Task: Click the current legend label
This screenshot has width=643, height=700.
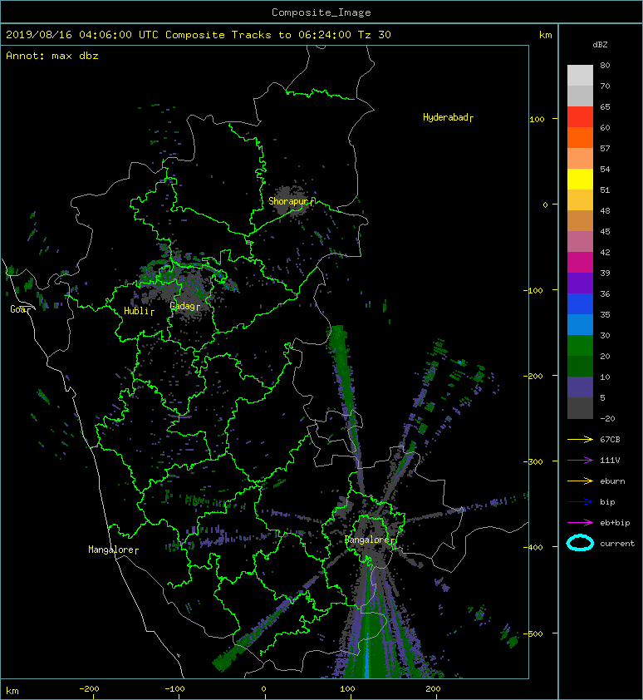Action: point(617,544)
